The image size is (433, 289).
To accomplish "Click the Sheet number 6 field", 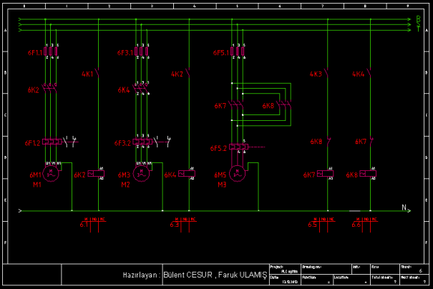I will tap(414, 269).
